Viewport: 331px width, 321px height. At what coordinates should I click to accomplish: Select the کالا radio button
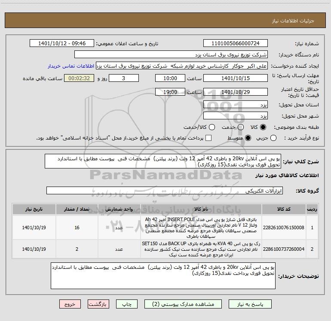[x=263, y=127]
